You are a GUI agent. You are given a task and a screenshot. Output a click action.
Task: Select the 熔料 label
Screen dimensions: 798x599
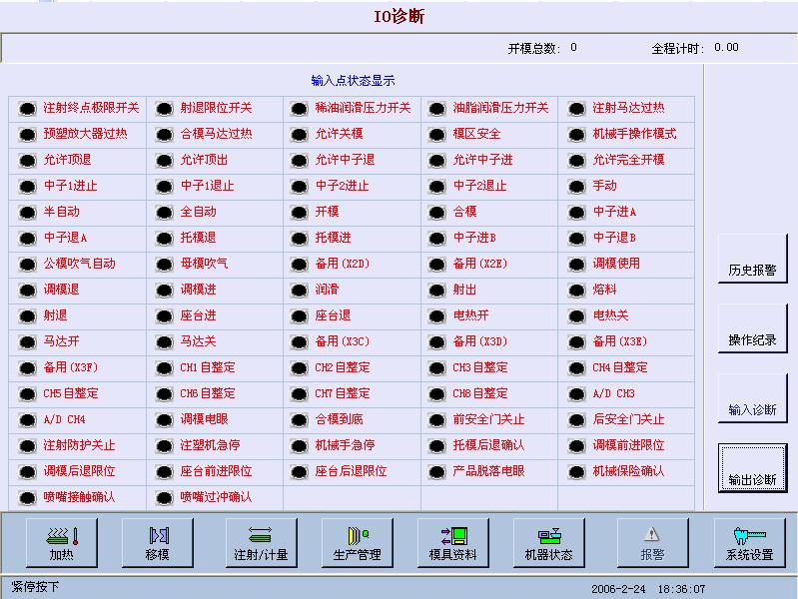pyautogui.click(x=605, y=290)
